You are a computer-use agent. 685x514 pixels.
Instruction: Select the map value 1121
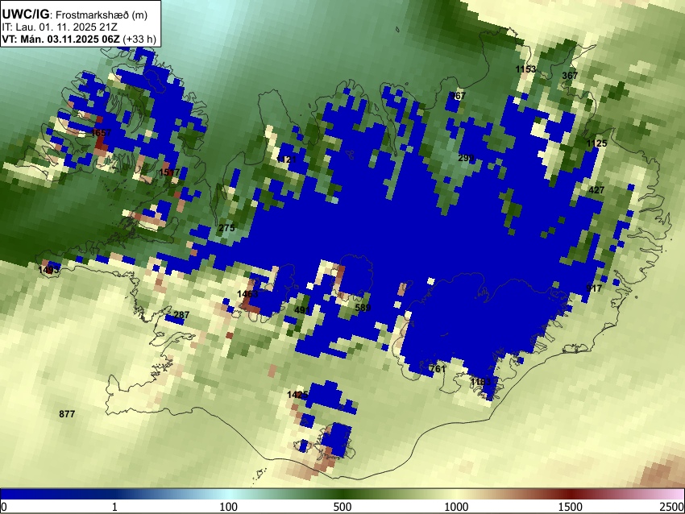point(286,160)
